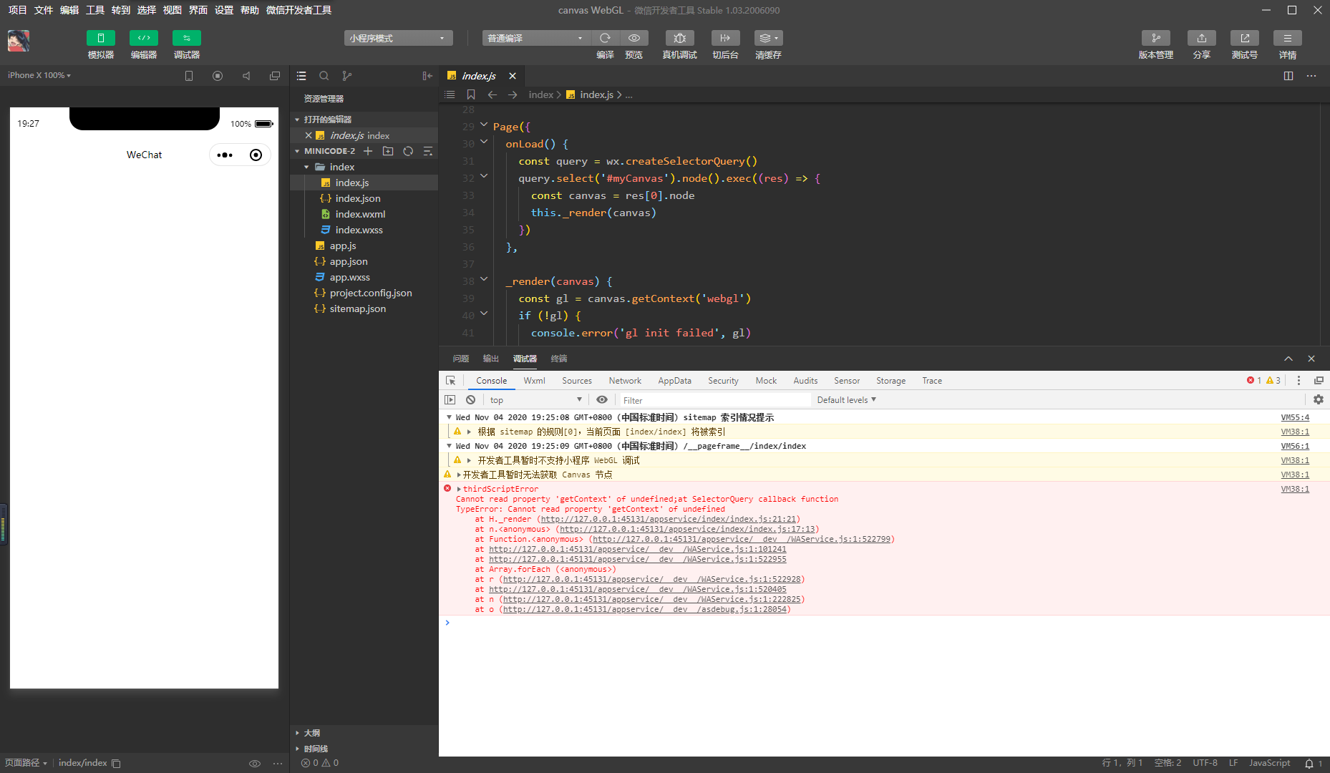1330x773 pixels.
Task: Switch to the Network devtools tab
Action: pos(625,381)
